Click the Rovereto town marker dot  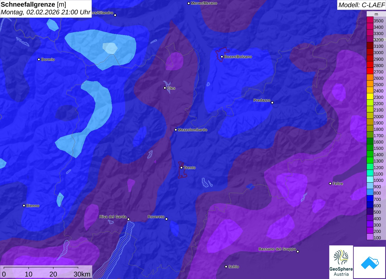point(167,219)
